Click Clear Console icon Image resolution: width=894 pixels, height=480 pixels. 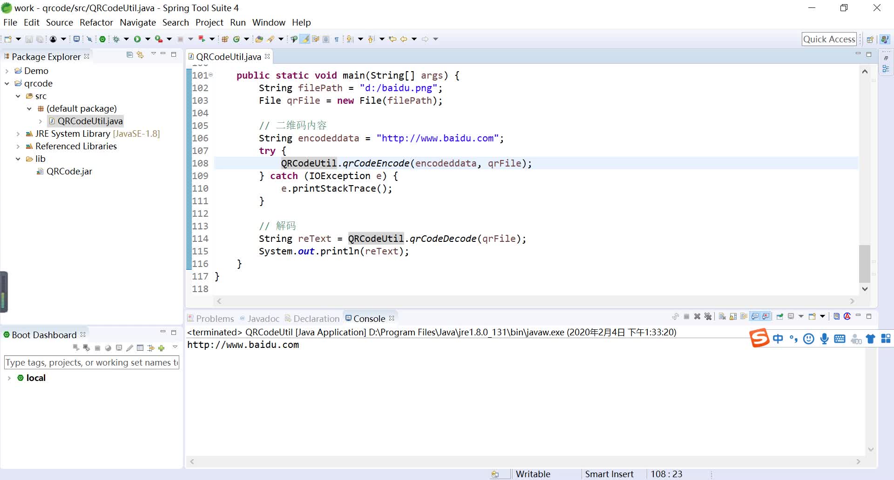pyautogui.click(x=722, y=316)
